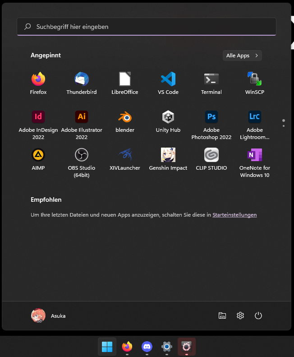Switch to Firefox in the taskbar
Image resolution: width=294 pixels, height=357 pixels.
tap(127, 347)
